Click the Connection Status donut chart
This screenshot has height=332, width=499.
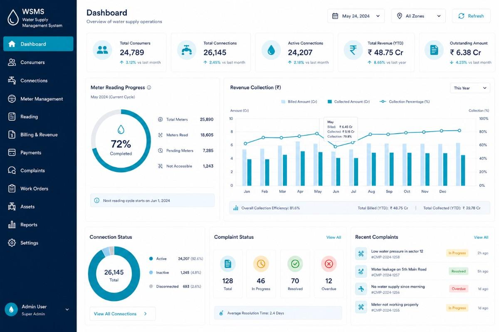pyautogui.click(x=114, y=273)
